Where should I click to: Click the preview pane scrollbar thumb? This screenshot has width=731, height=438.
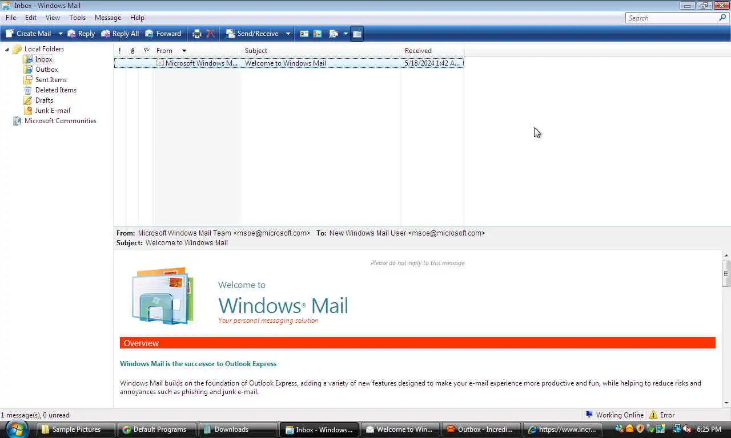(726, 273)
